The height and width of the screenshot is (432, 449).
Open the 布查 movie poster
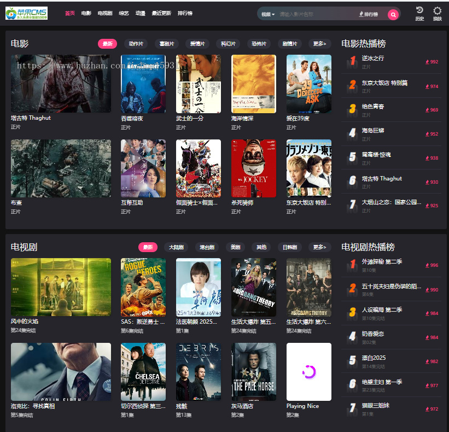click(61, 168)
